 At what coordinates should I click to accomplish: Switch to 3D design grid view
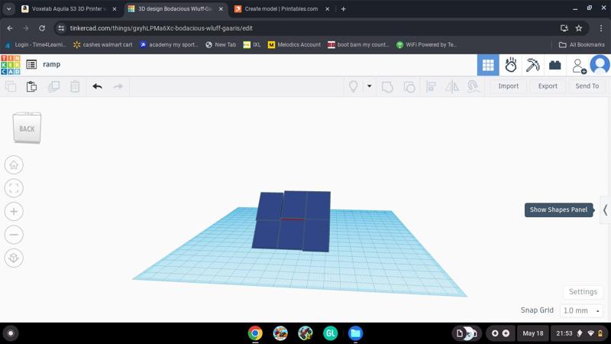pos(488,65)
